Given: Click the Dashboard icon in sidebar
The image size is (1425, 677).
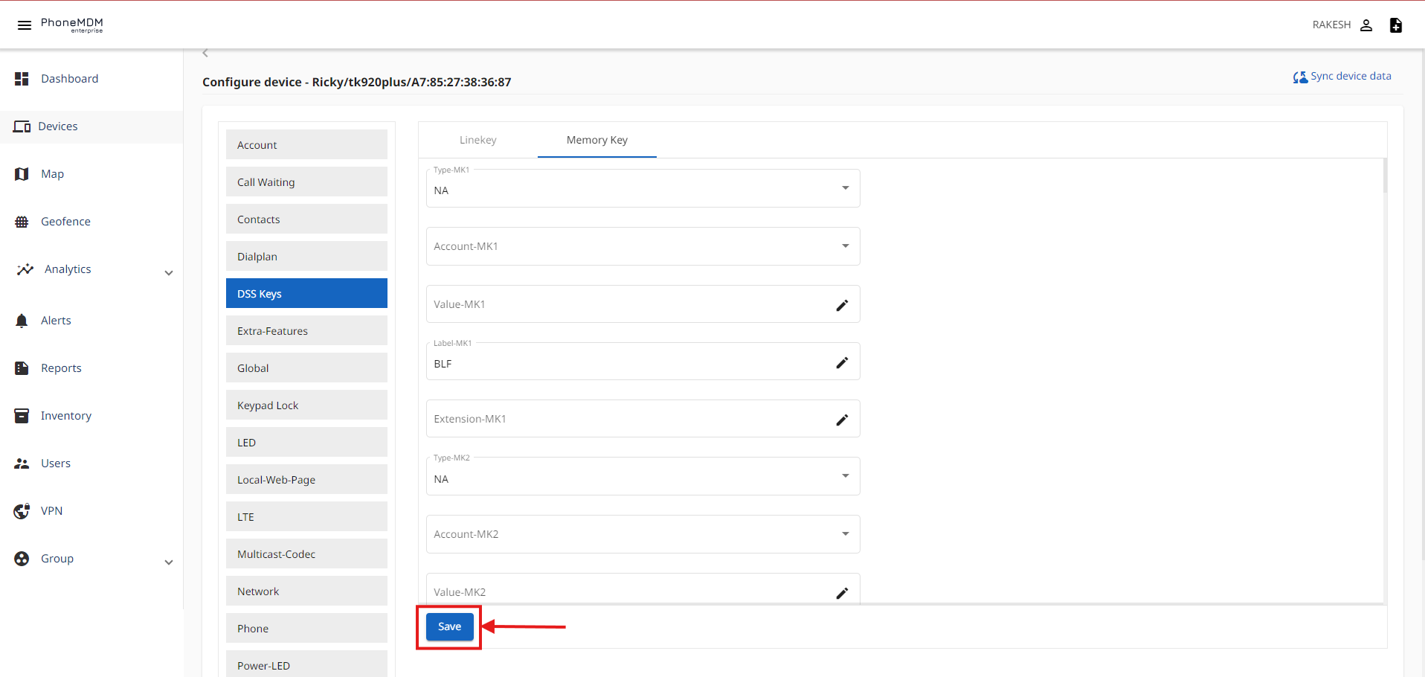Looking at the screenshot, I should 22,79.
